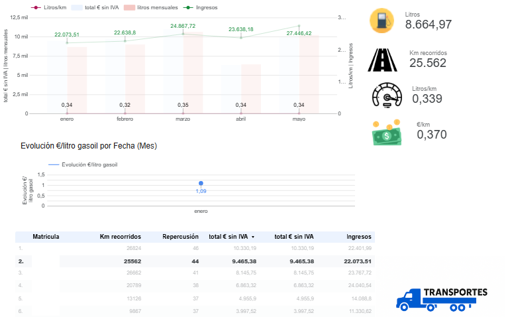Click Ingresos cell 24.040,54

pos(360,286)
